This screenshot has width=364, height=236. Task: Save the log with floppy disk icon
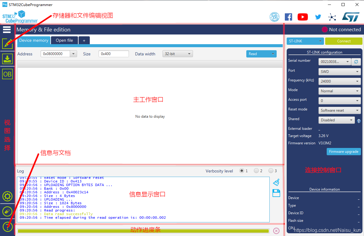(276, 193)
